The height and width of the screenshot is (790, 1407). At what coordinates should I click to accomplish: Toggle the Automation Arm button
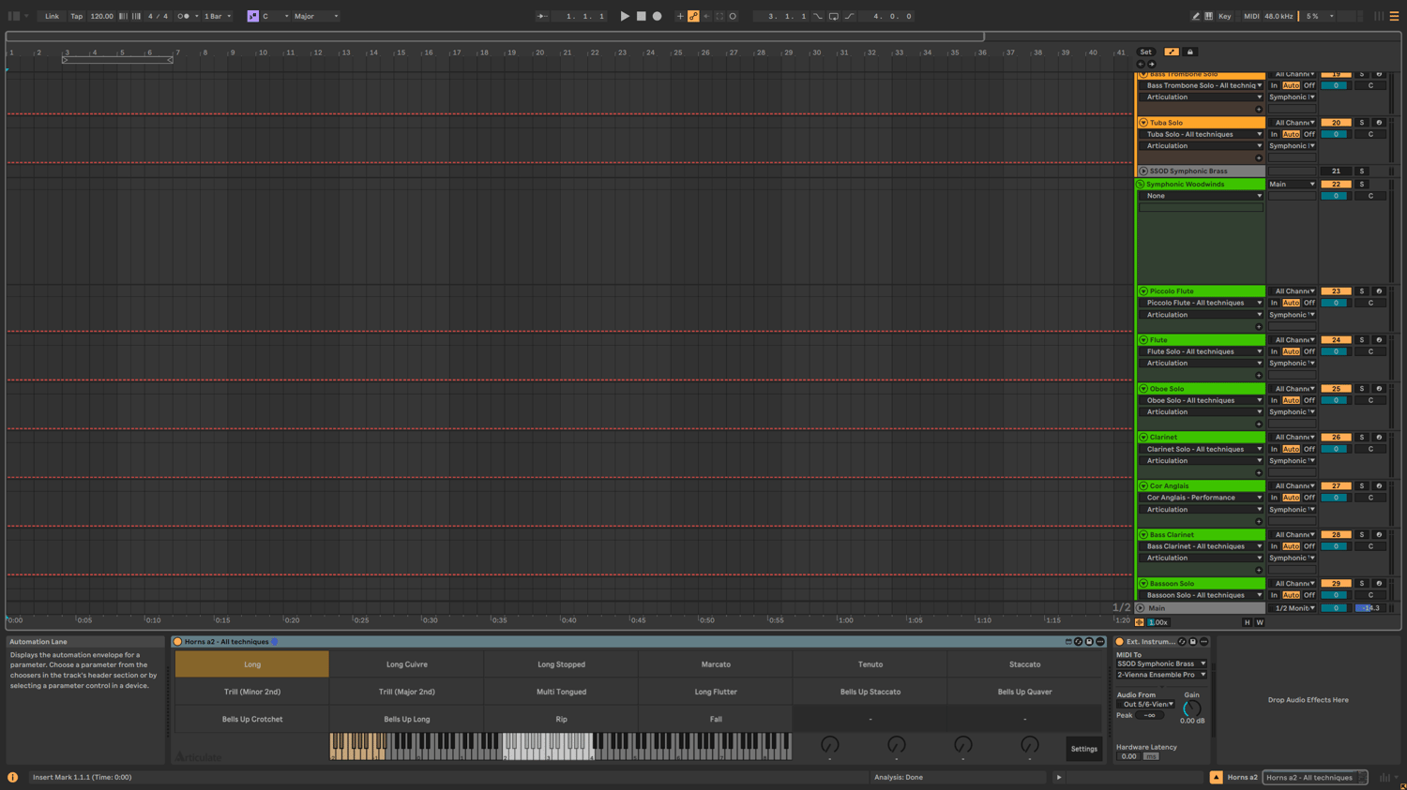point(693,16)
